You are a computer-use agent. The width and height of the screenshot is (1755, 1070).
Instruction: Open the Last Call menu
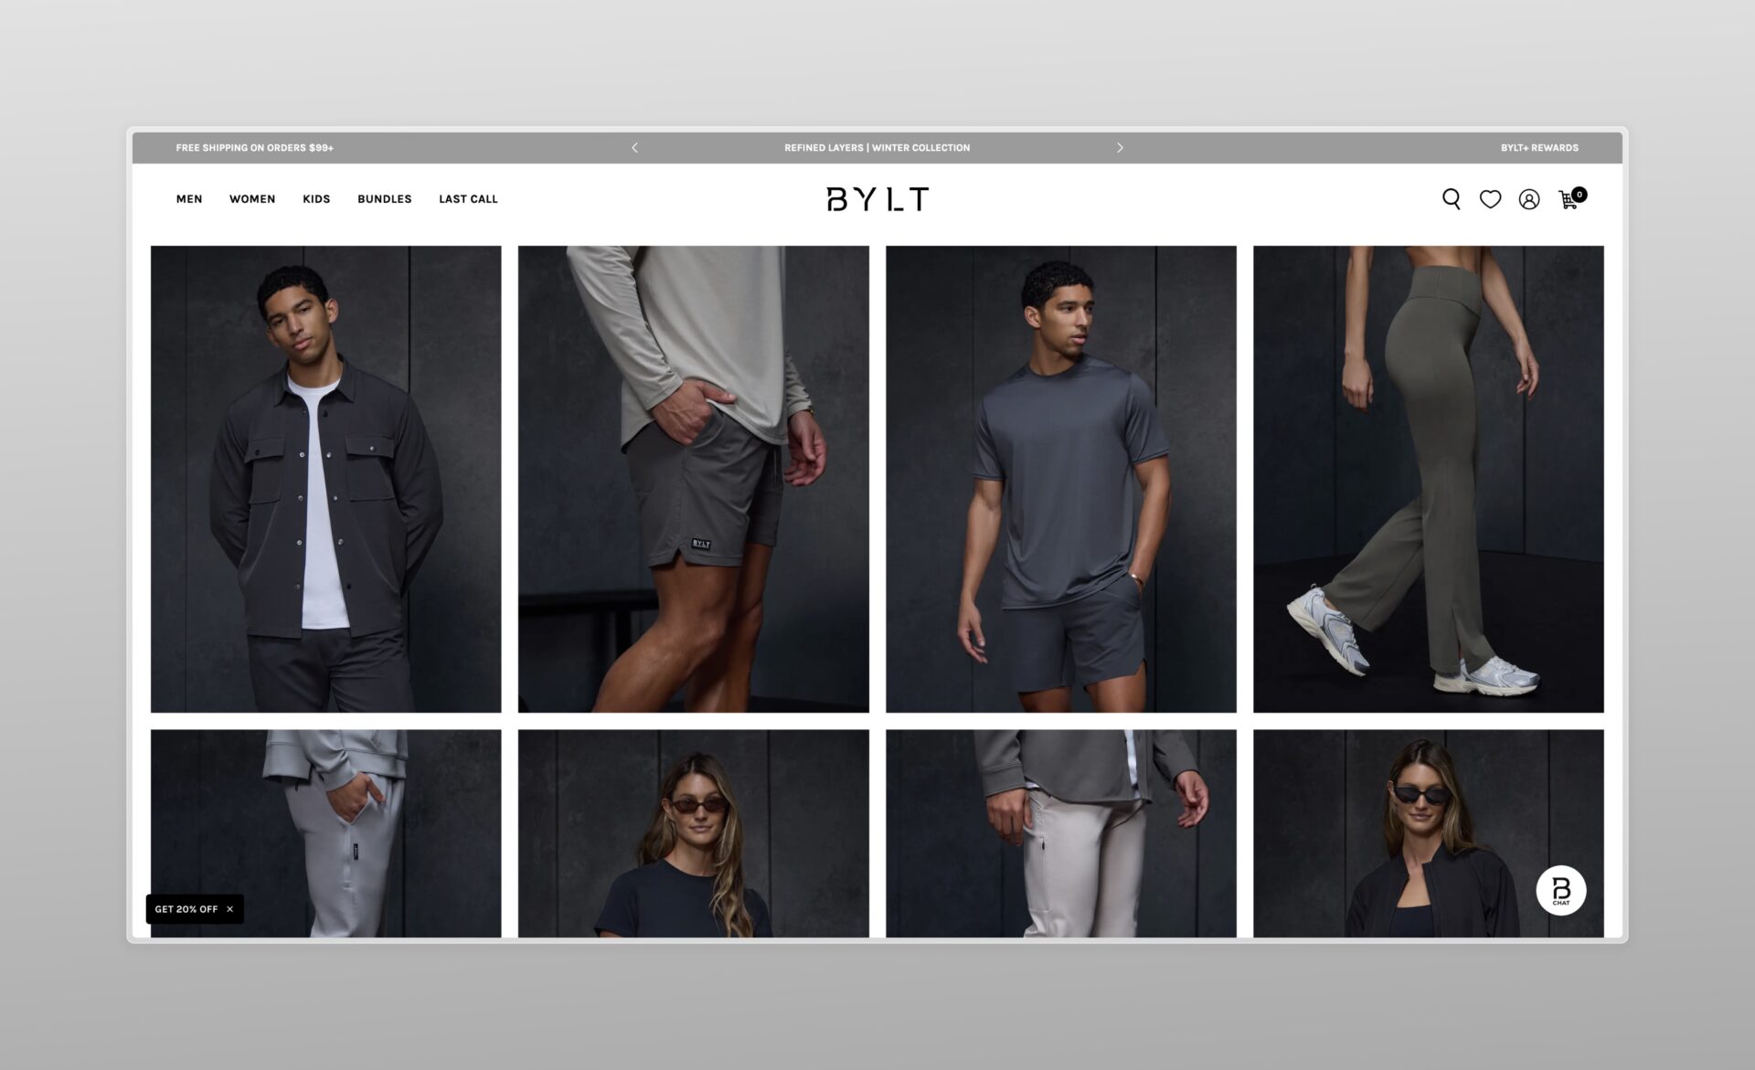[x=468, y=199]
